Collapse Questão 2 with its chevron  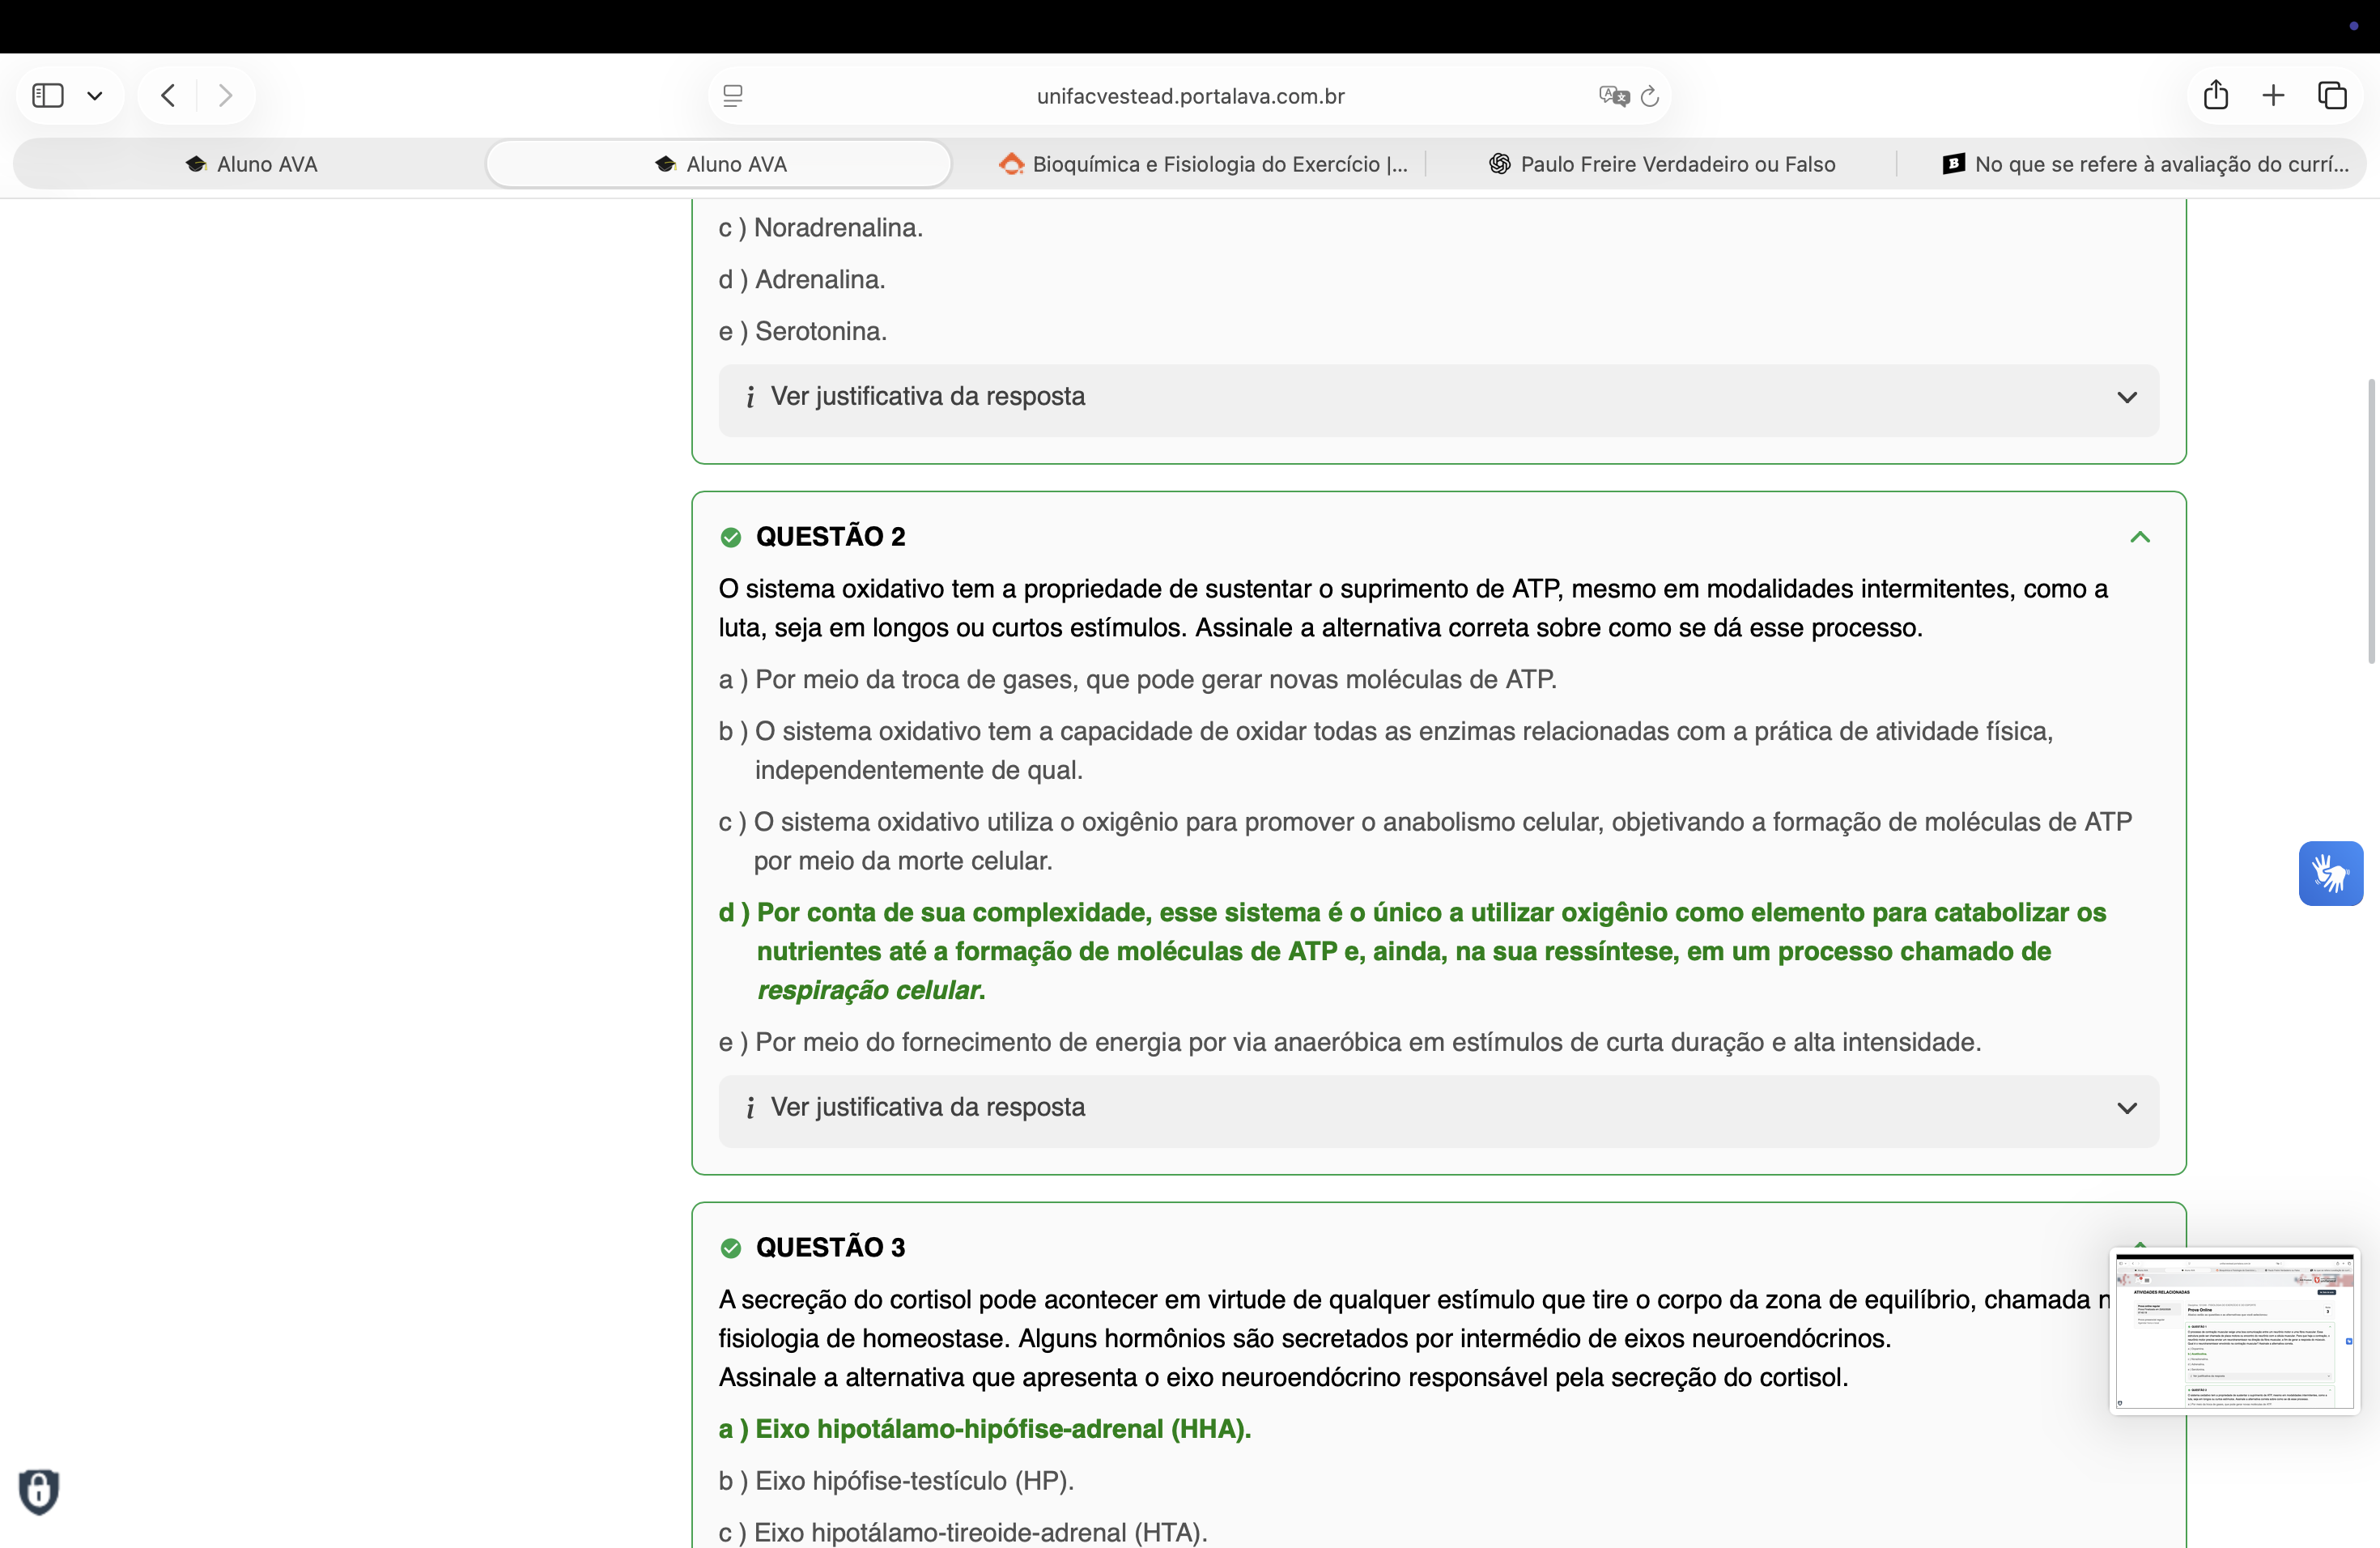2139,537
